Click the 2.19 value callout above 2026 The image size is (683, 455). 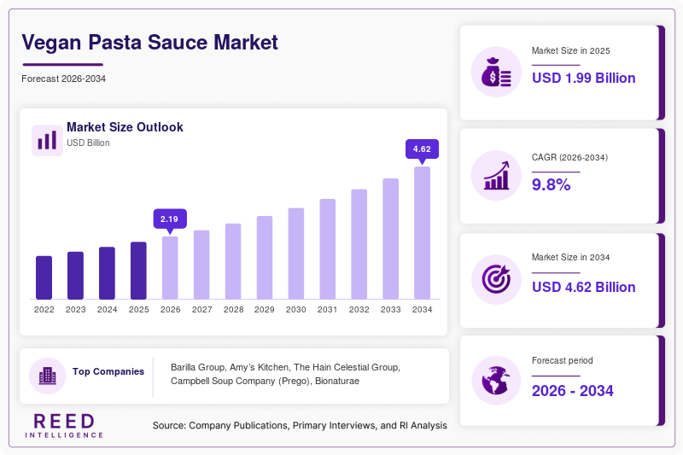coord(169,219)
